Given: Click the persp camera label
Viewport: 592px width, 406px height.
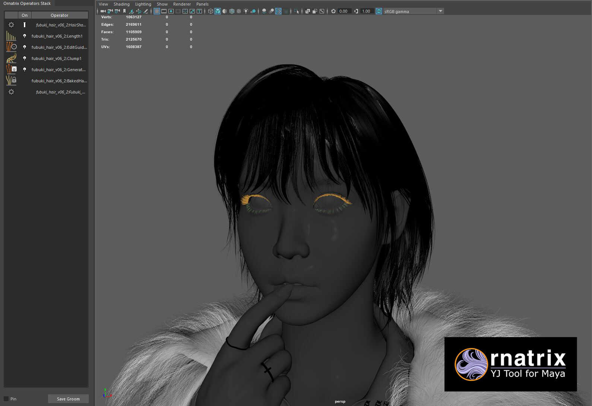Looking at the screenshot, I should coord(340,402).
